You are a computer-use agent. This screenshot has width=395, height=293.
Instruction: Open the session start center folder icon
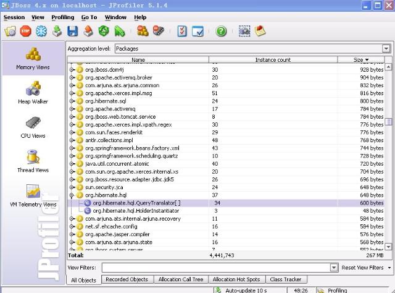(10, 32)
